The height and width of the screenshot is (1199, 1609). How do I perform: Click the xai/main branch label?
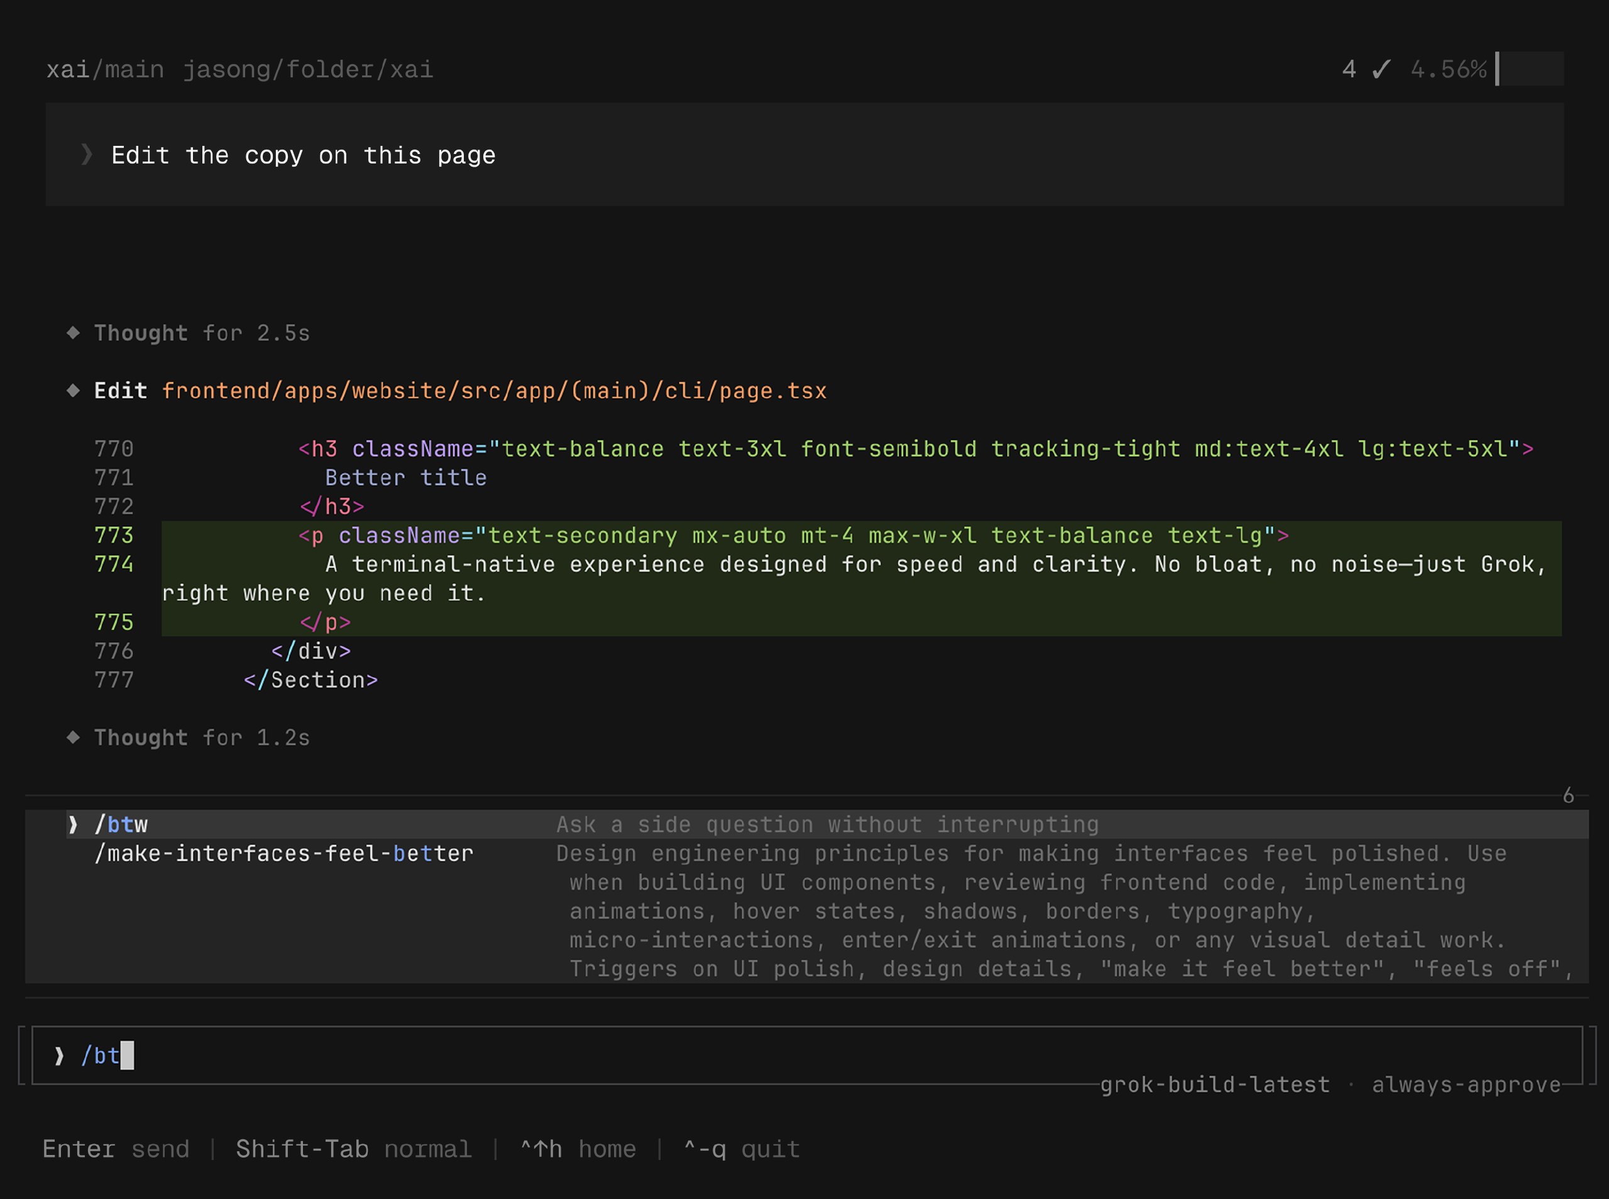pyautogui.click(x=105, y=70)
